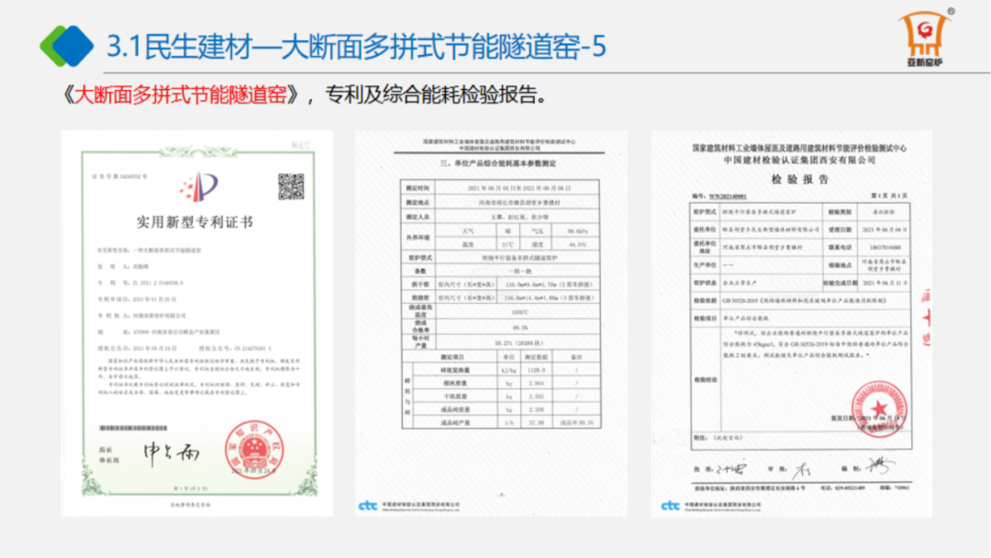The height and width of the screenshot is (558, 991).
Task: Click the 实用新型专利证书 certificate heading
Action: (195, 222)
